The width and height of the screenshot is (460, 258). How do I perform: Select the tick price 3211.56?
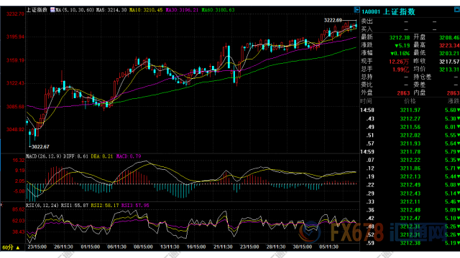[x=410, y=127]
